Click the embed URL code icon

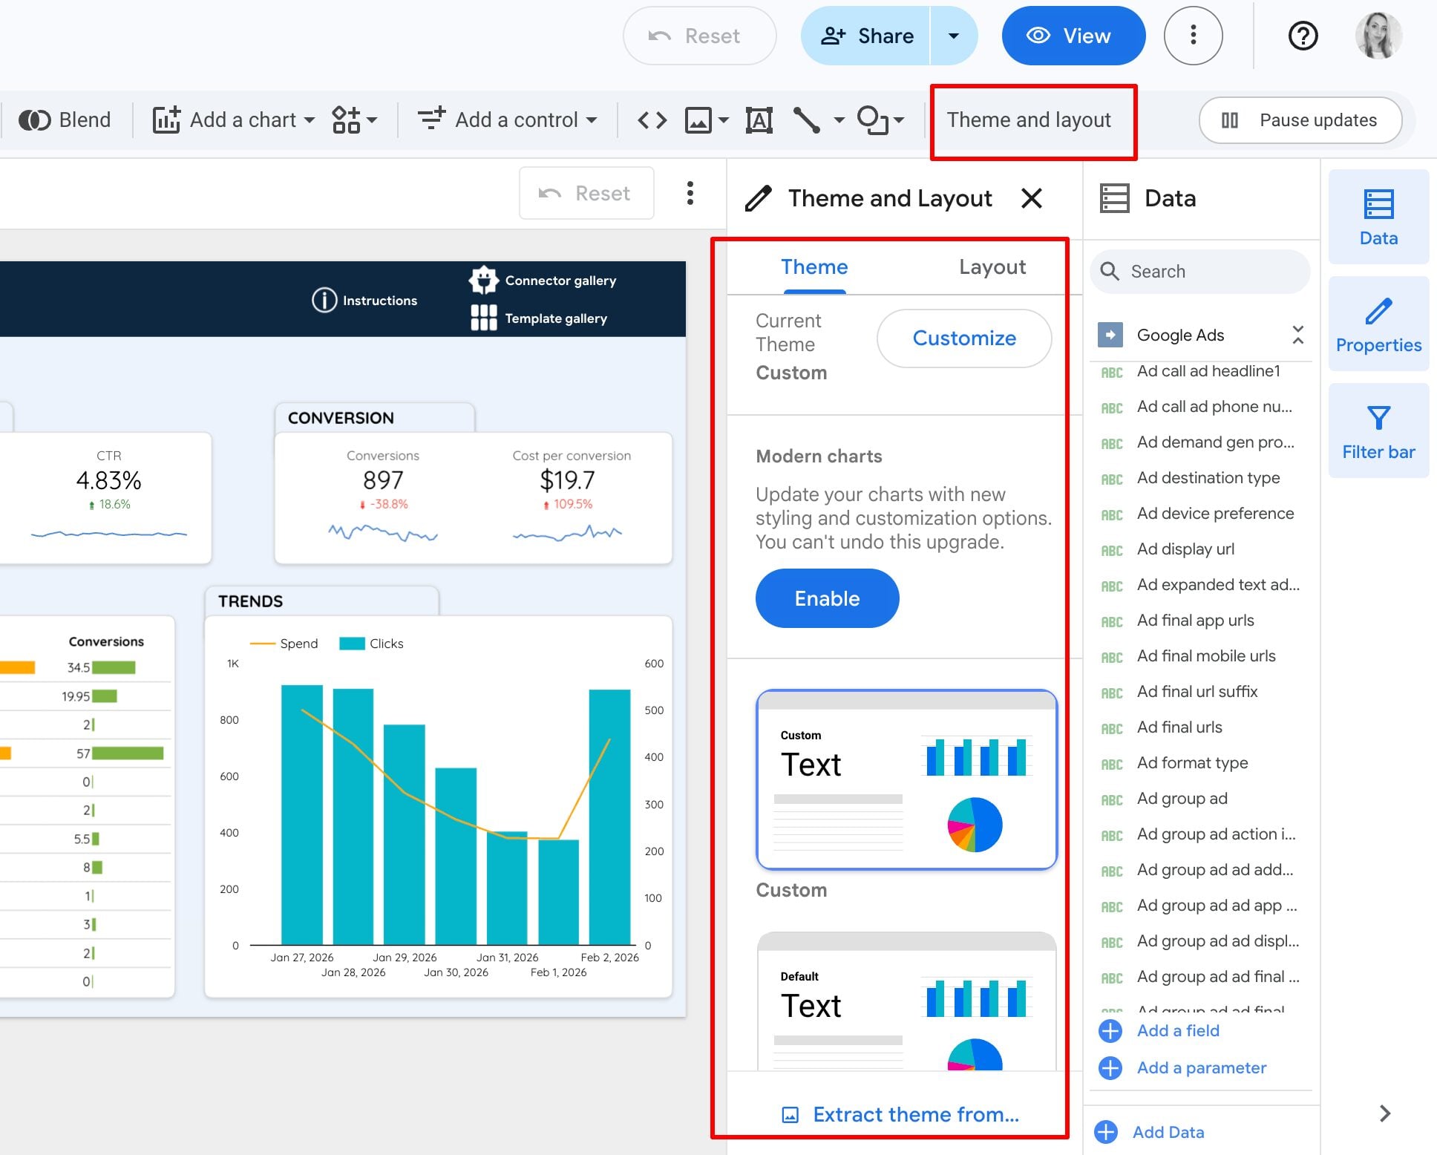click(x=652, y=120)
